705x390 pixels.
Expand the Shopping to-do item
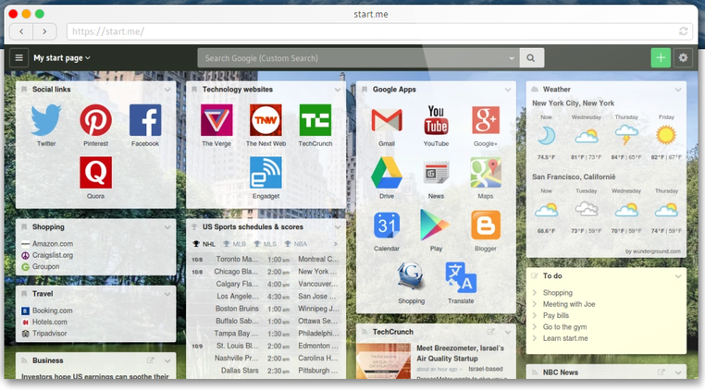pyautogui.click(x=535, y=292)
